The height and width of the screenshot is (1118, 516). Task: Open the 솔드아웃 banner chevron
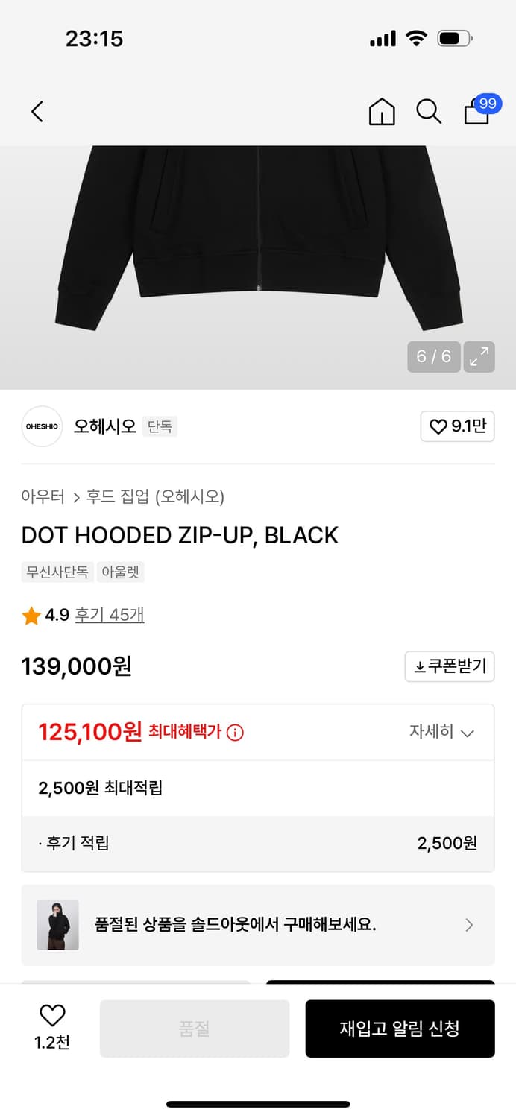(x=469, y=925)
